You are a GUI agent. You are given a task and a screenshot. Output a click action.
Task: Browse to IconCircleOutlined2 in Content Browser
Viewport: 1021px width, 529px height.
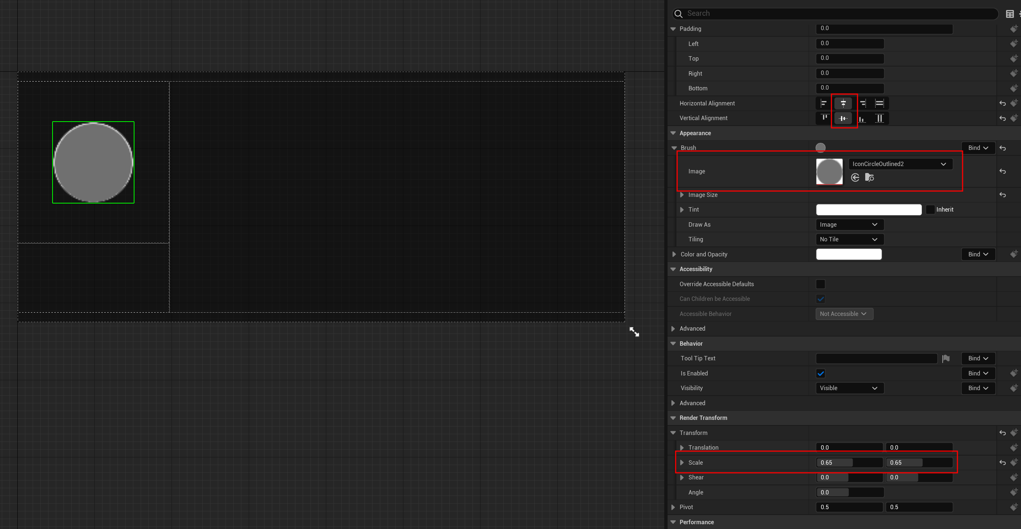[869, 177]
